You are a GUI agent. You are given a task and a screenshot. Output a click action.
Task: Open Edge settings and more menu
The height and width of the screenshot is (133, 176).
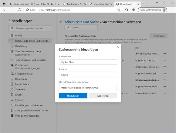[x=171, y=10]
